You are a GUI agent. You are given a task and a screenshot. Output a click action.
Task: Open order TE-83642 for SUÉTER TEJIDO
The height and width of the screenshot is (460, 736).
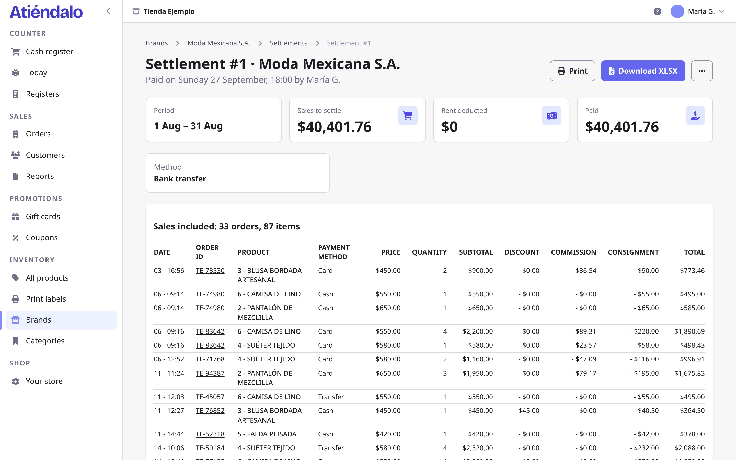click(x=210, y=345)
